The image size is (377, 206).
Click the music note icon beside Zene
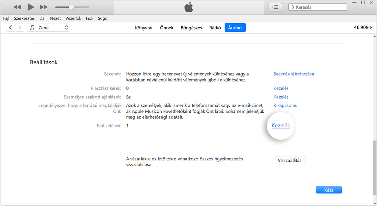point(32,27)
